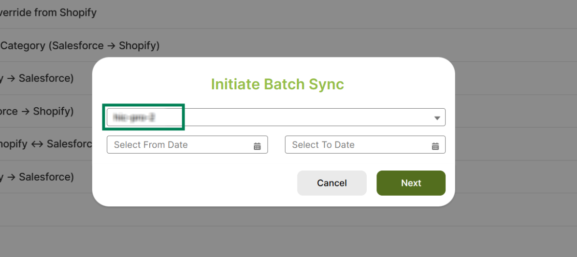This screenshot has height=257, width=577.
Task: Select the Shopify ↔ Salesforce row text
Action: (x=46, y=144)
